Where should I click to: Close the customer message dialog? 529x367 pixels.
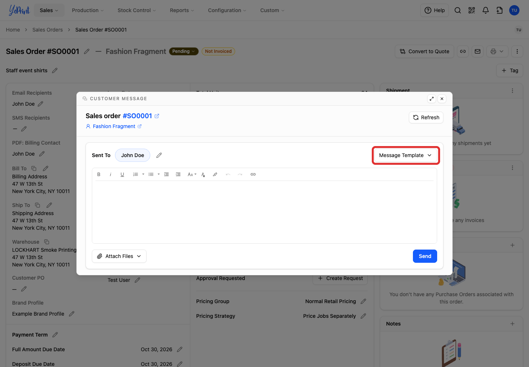[x=442, y=99]
